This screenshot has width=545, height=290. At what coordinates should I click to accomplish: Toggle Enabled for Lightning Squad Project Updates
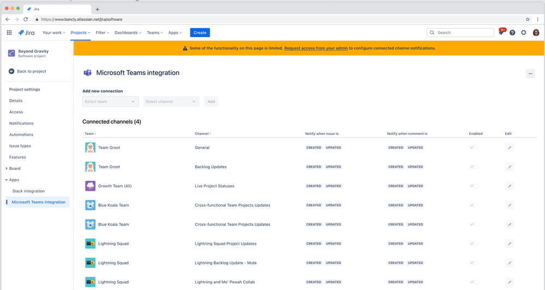point(474,244)
